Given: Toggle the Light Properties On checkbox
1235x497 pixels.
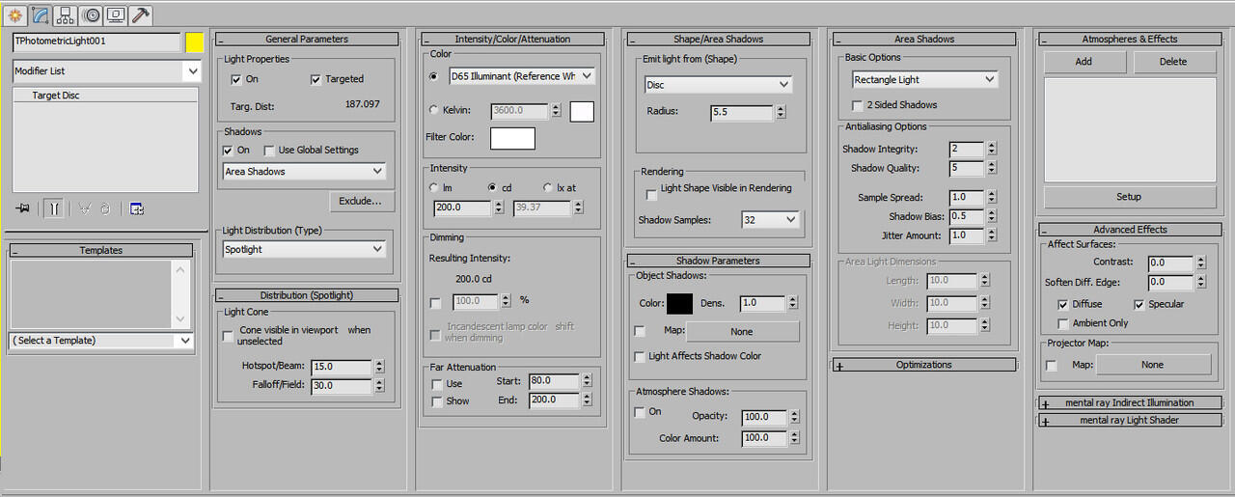Looking at the screenshot, I should [235, 79].
